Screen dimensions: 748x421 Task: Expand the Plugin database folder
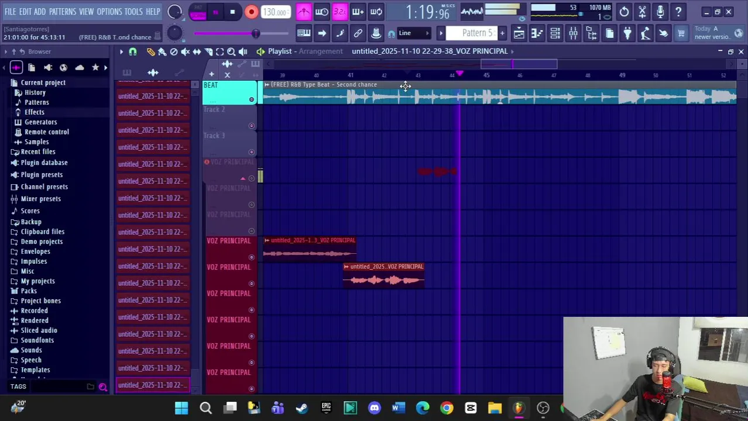coord(44,163)
